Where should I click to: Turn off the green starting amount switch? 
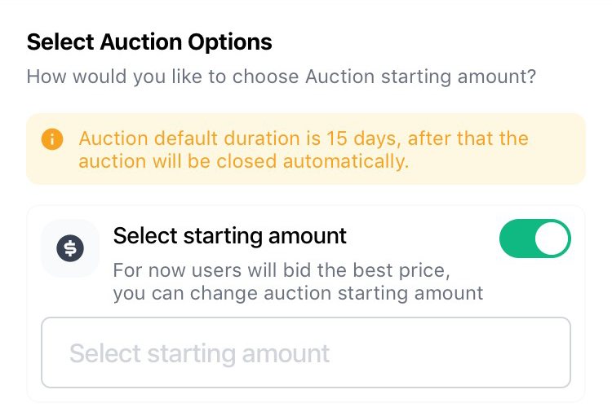pos(535,239)
